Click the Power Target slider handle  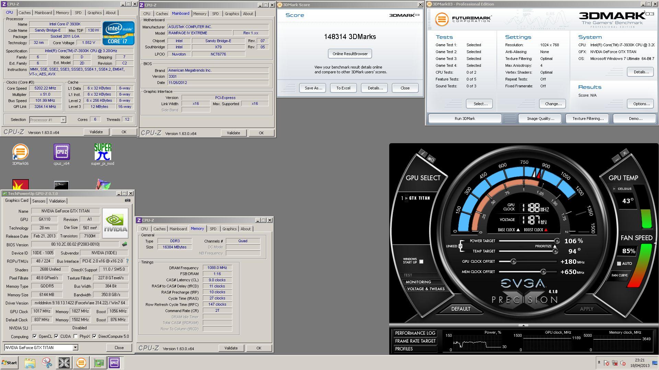point(557,241)
